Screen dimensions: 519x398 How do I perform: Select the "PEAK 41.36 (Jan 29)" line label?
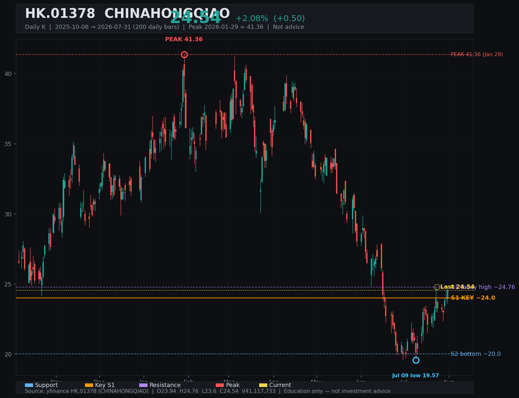click(477, 54)
